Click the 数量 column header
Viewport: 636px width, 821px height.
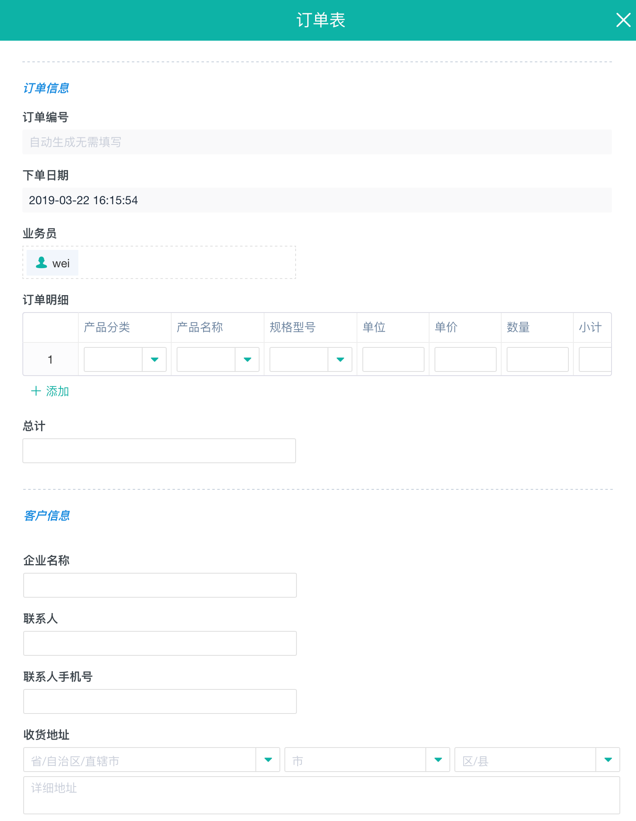click(537, 327)
